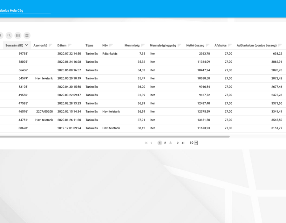Viewport: 286px width, 223px height.
Task: Click the Dátum column header label
Action: (62, 45)
